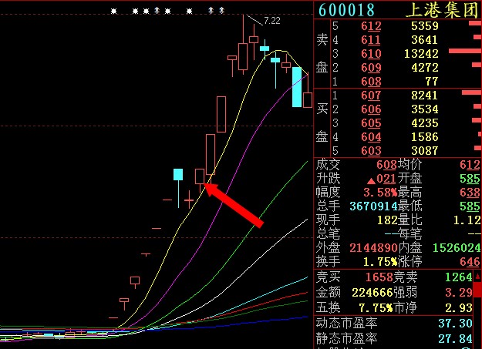Image resolution: width=482 pixels, height=349 pixels.
Task: Click the leftmost asterisk info marker above chart
Action: click(x=113, y=11)
